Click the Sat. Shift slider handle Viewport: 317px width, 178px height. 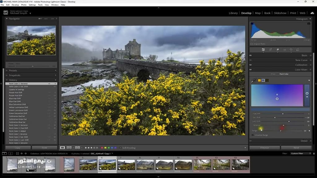point(275,117)
